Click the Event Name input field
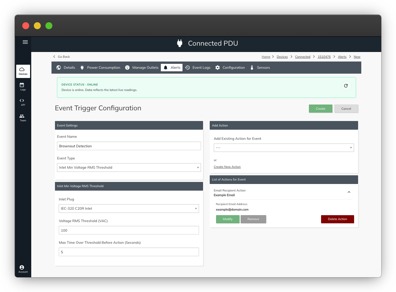Screen dimensions: 396x292 129,146
